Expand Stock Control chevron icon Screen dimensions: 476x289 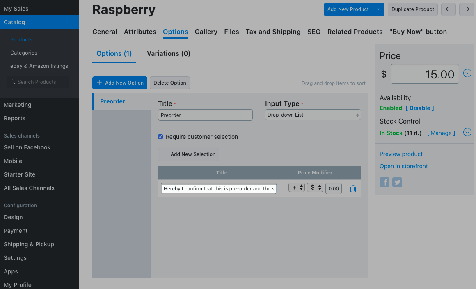(x=467, y=133)
